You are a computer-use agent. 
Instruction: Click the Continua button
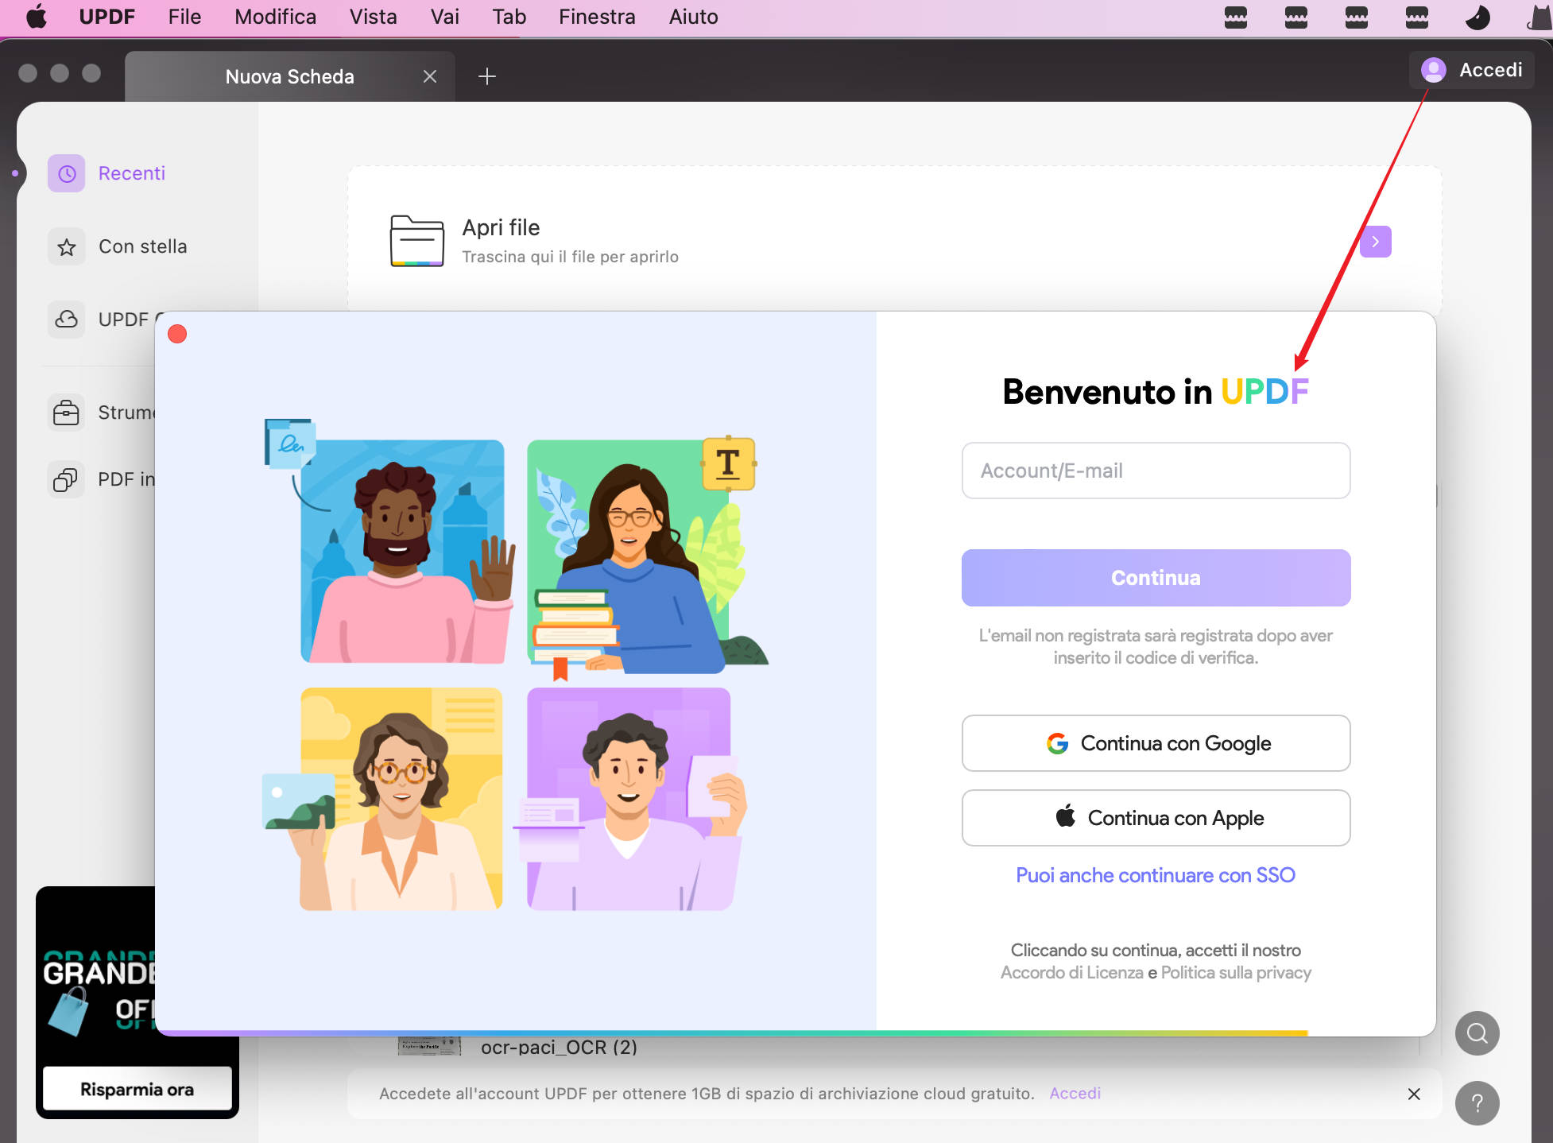(x=1156, y=578)
